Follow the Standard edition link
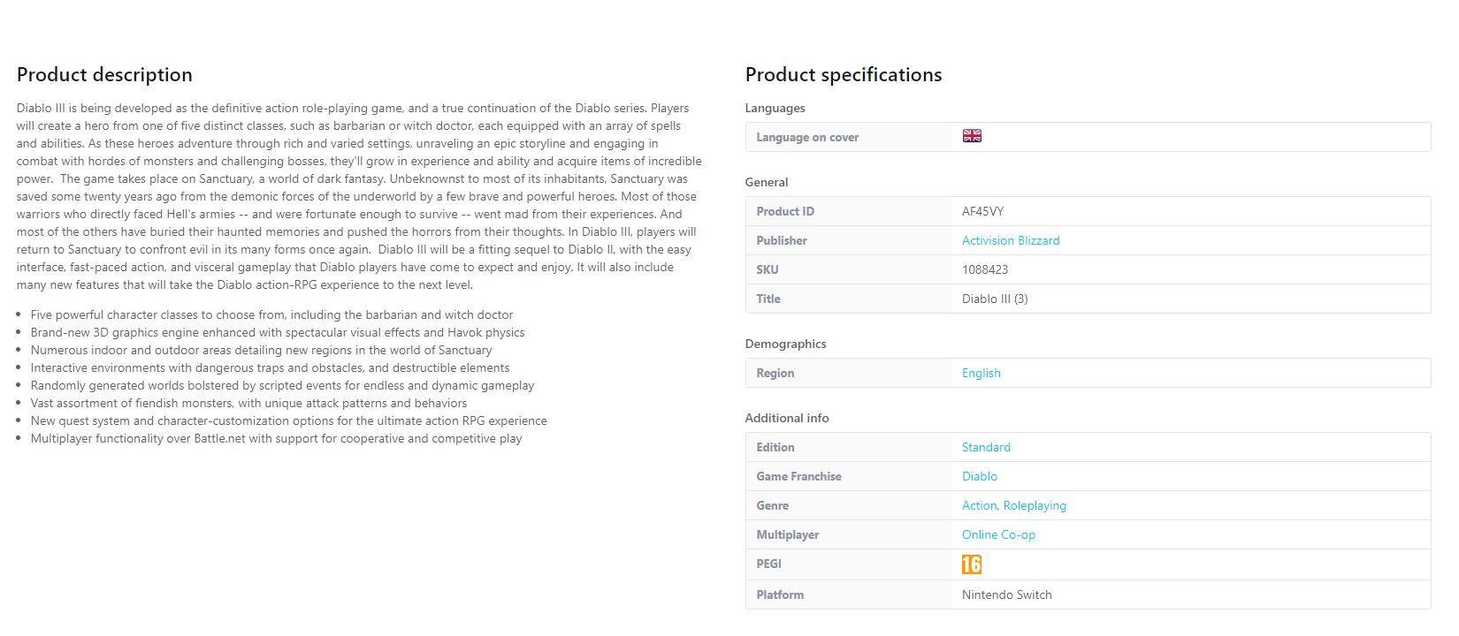The height and width of the screenshot is (636, 1459). pos(986,447)
